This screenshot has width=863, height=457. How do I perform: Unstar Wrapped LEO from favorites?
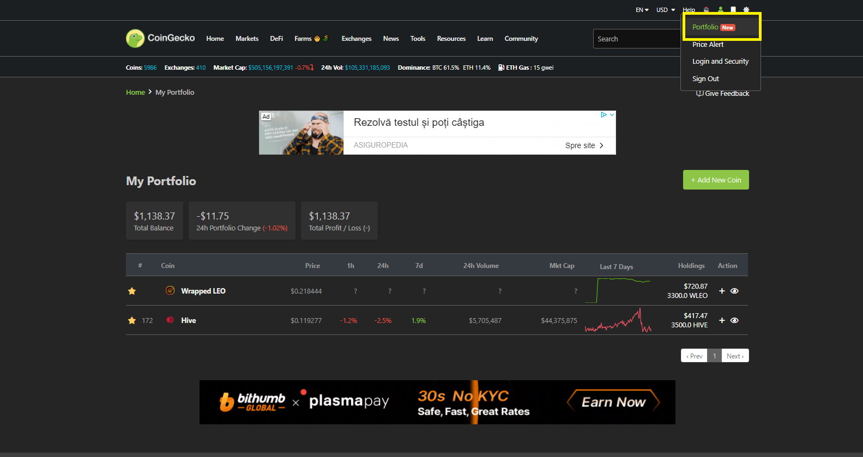coord(132,291)
